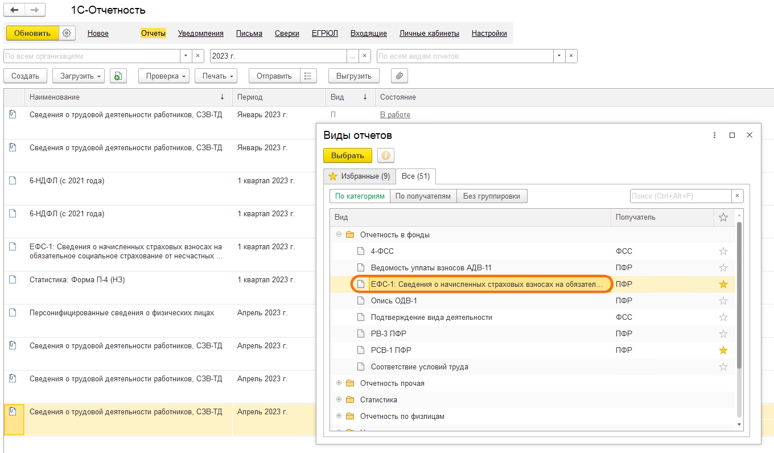774x453 pixels.
Task: Click the Поиск search field
Action: (680, 196)
